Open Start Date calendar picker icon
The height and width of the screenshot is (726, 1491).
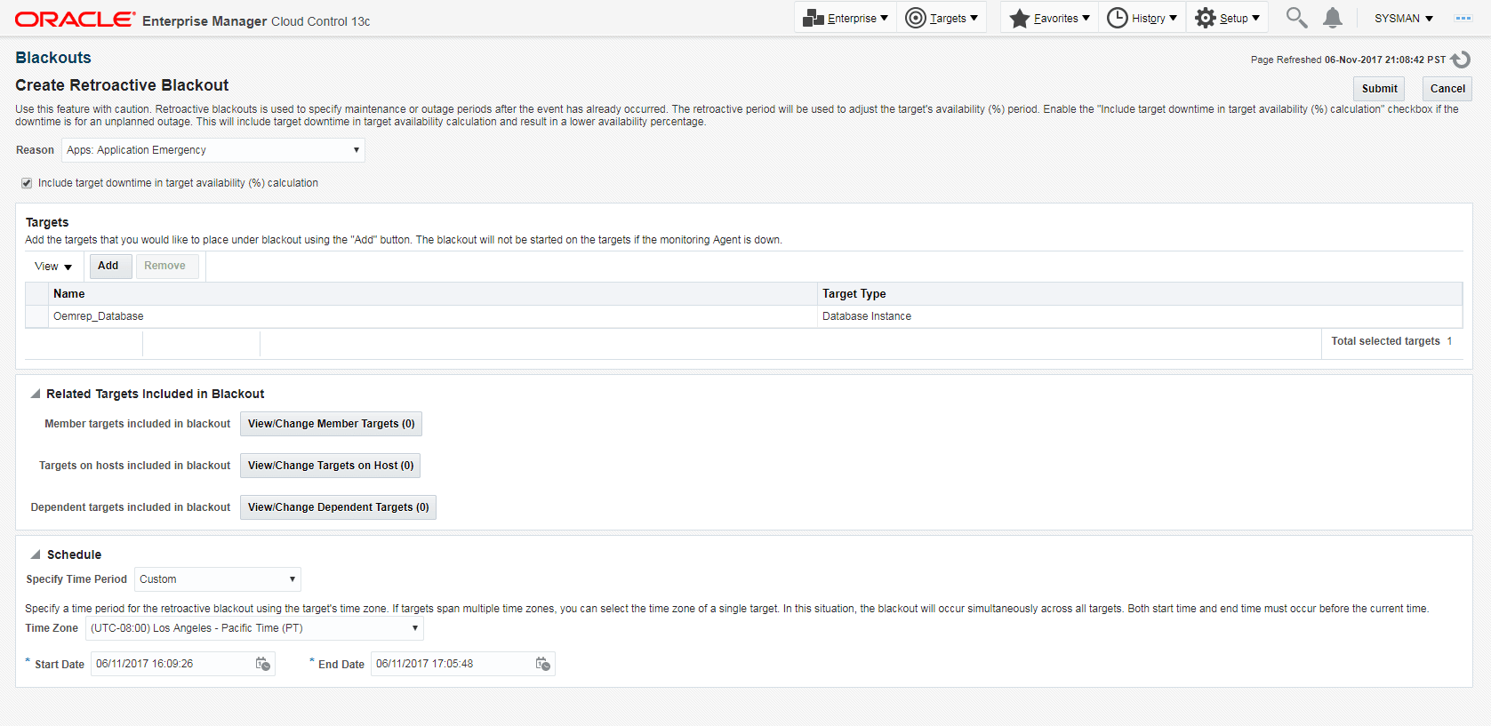point(263,664)
